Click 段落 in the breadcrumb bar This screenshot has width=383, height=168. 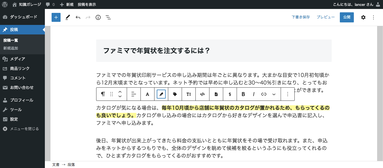[x=71, y=165]
